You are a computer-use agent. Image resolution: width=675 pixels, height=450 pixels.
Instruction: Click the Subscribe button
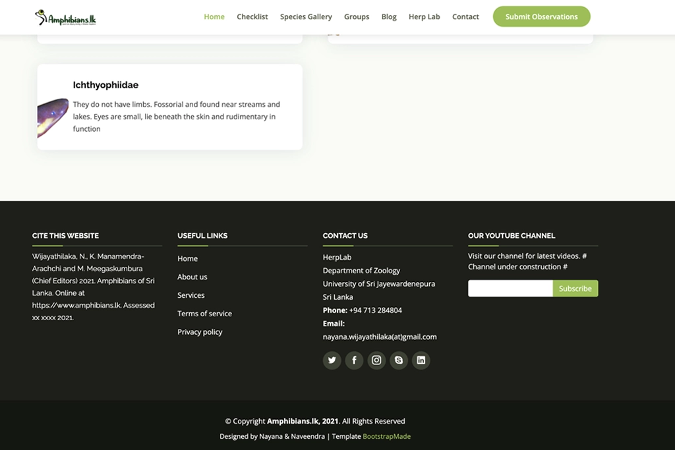575,289
